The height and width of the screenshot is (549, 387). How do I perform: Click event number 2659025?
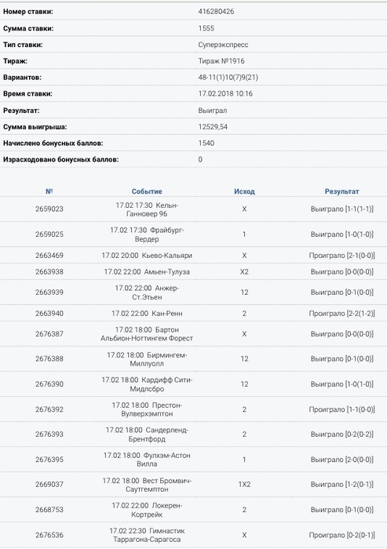pyautogui.click(x=49, y=235)
